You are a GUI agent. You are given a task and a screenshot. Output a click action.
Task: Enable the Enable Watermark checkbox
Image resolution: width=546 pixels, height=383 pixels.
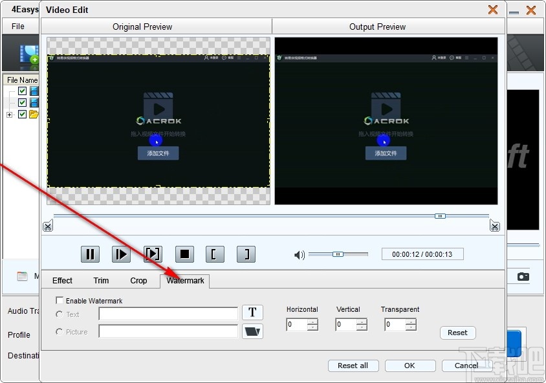click(60, 300)
